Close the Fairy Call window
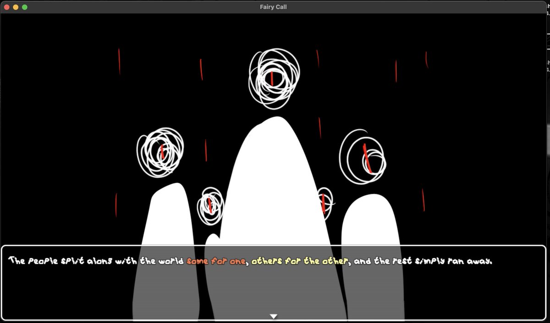Image resolution: width=550 pixels, height=323 pixels. pyautogui.click(x=7, y=7)
